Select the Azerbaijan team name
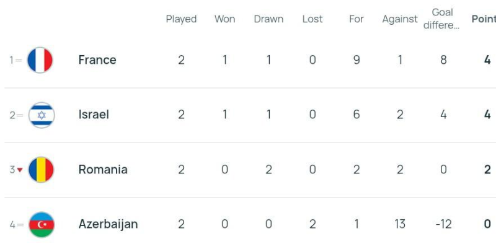The width and height of the screenshot is (496, 249). [108, 224]
